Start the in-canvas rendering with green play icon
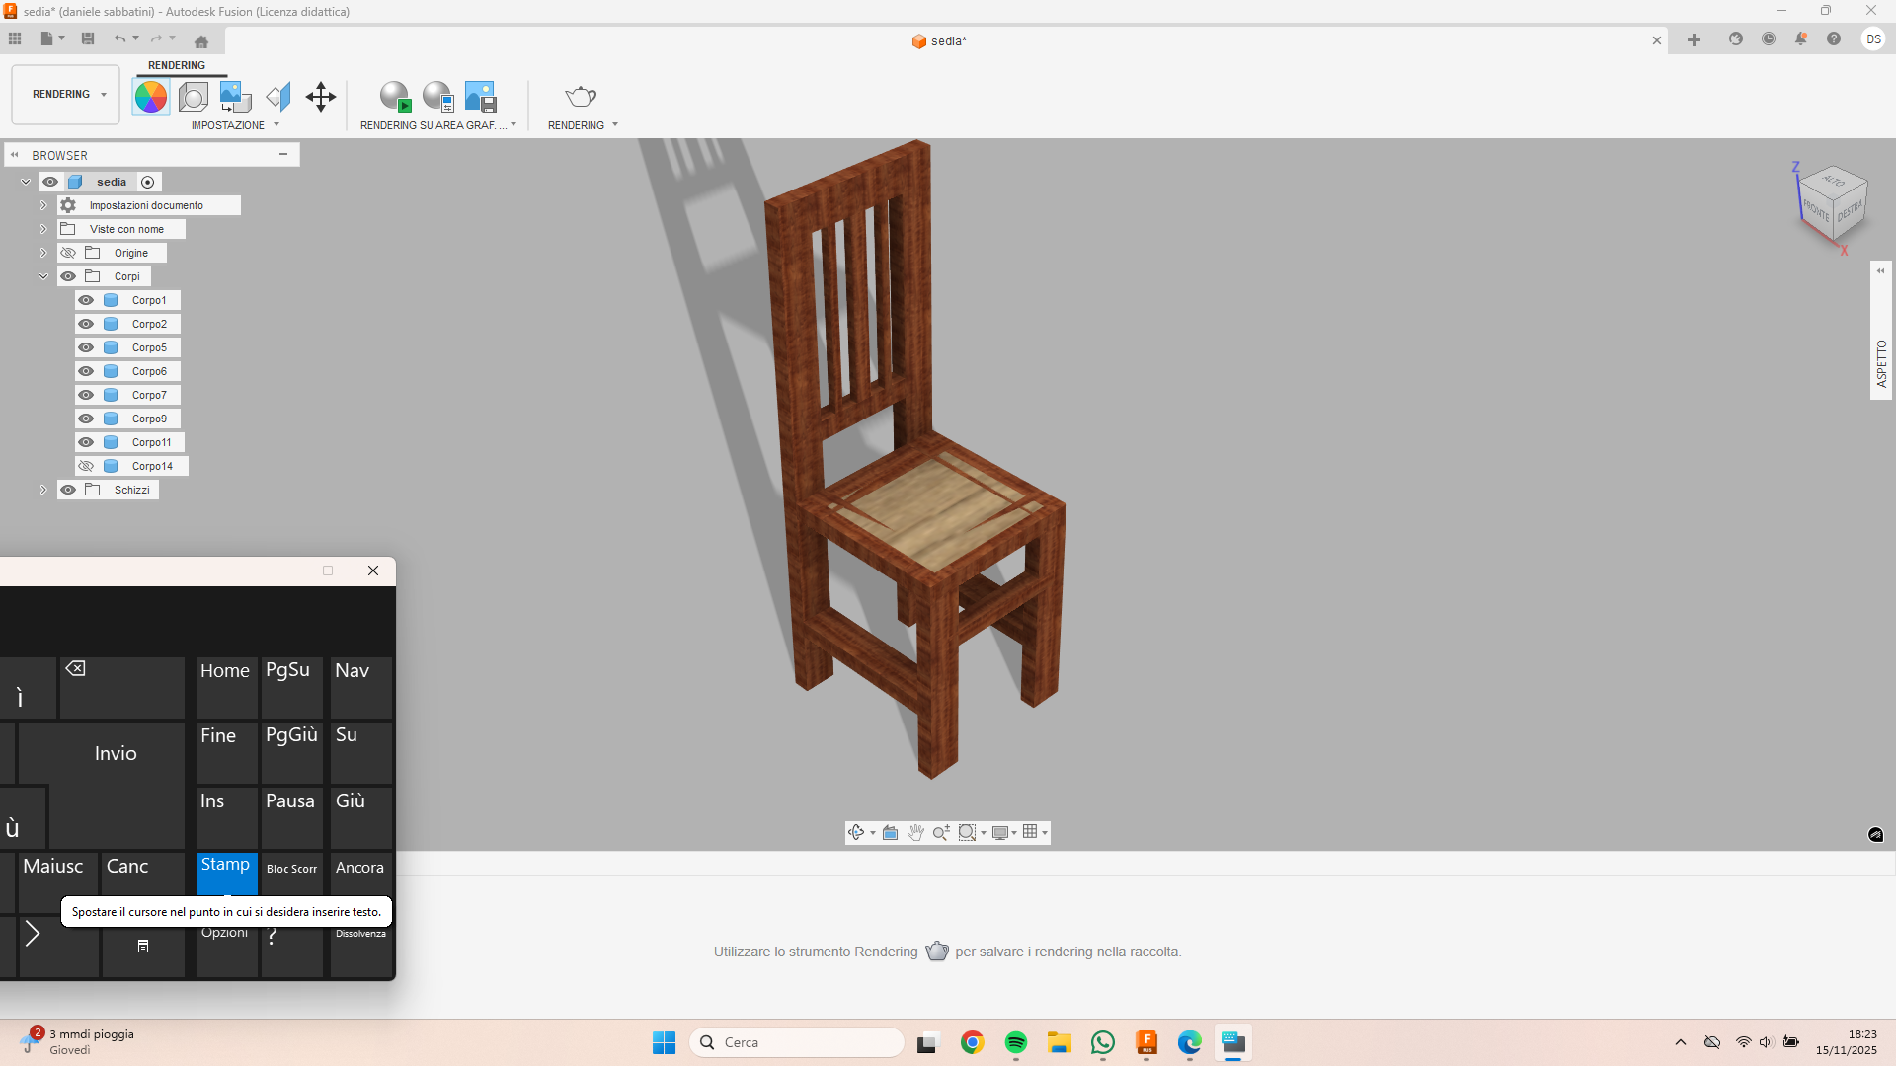Screen dimensions: 1896x1066 [395, 96]
